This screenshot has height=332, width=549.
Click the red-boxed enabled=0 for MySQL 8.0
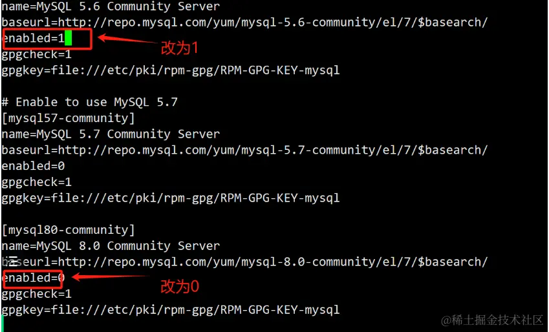tap(34, 278)
